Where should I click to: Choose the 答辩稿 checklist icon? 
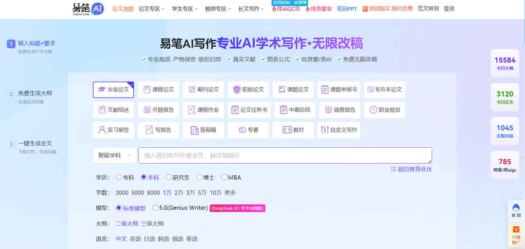point(195,130)
